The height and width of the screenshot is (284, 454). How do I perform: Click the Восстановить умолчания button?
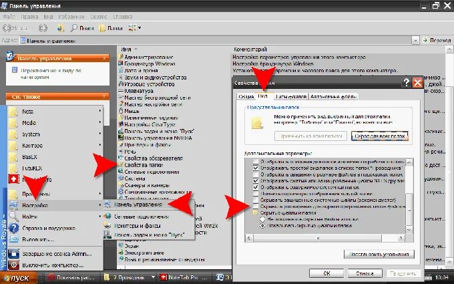pyautogui.click(x=379, y=254)
